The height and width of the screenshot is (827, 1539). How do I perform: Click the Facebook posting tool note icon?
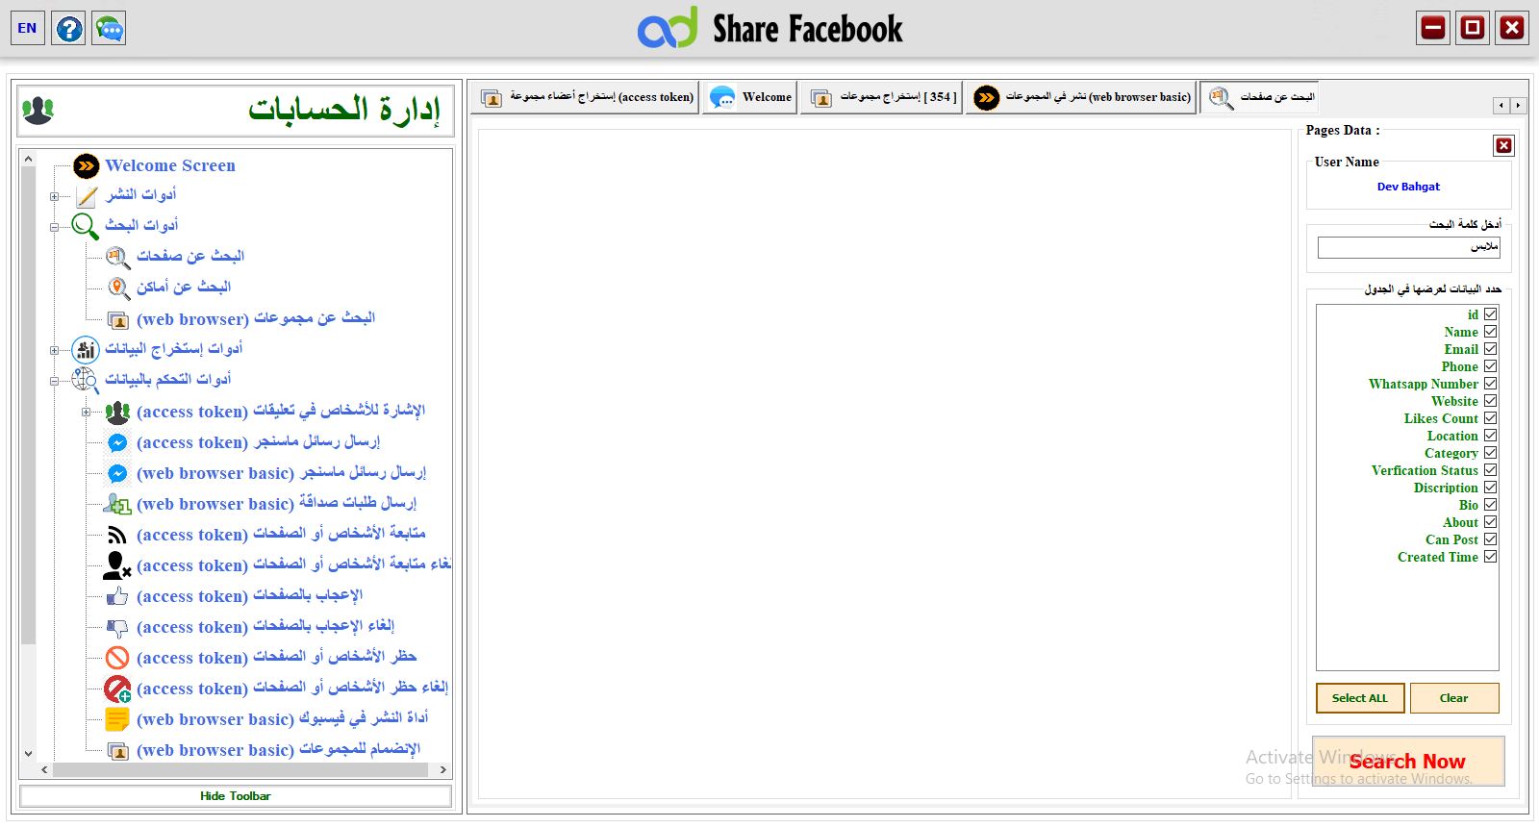[117, 719]
